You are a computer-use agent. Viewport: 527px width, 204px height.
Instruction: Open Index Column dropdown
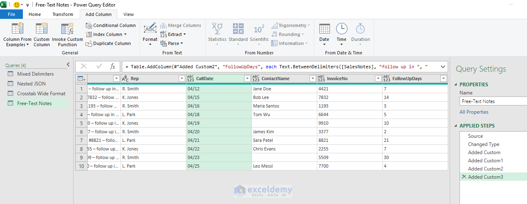click(x=106, y=34)
